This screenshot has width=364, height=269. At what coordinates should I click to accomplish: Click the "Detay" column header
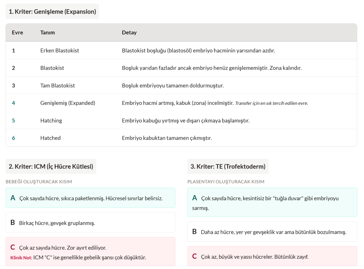pyautogui.click(x=129, y=32)
